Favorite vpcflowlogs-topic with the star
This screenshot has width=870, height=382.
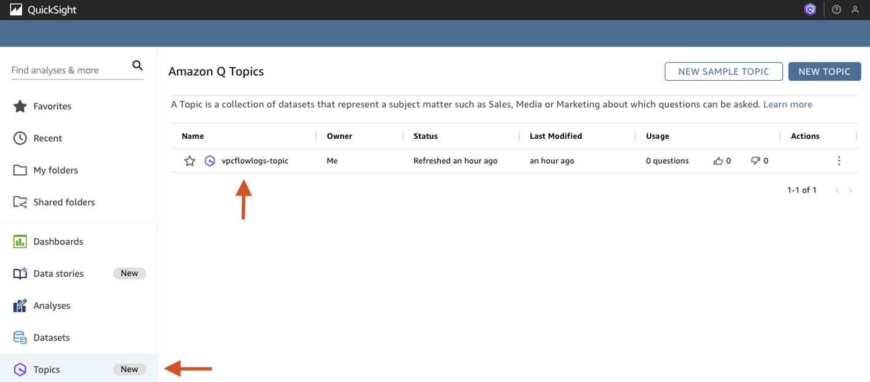(190, 161)
